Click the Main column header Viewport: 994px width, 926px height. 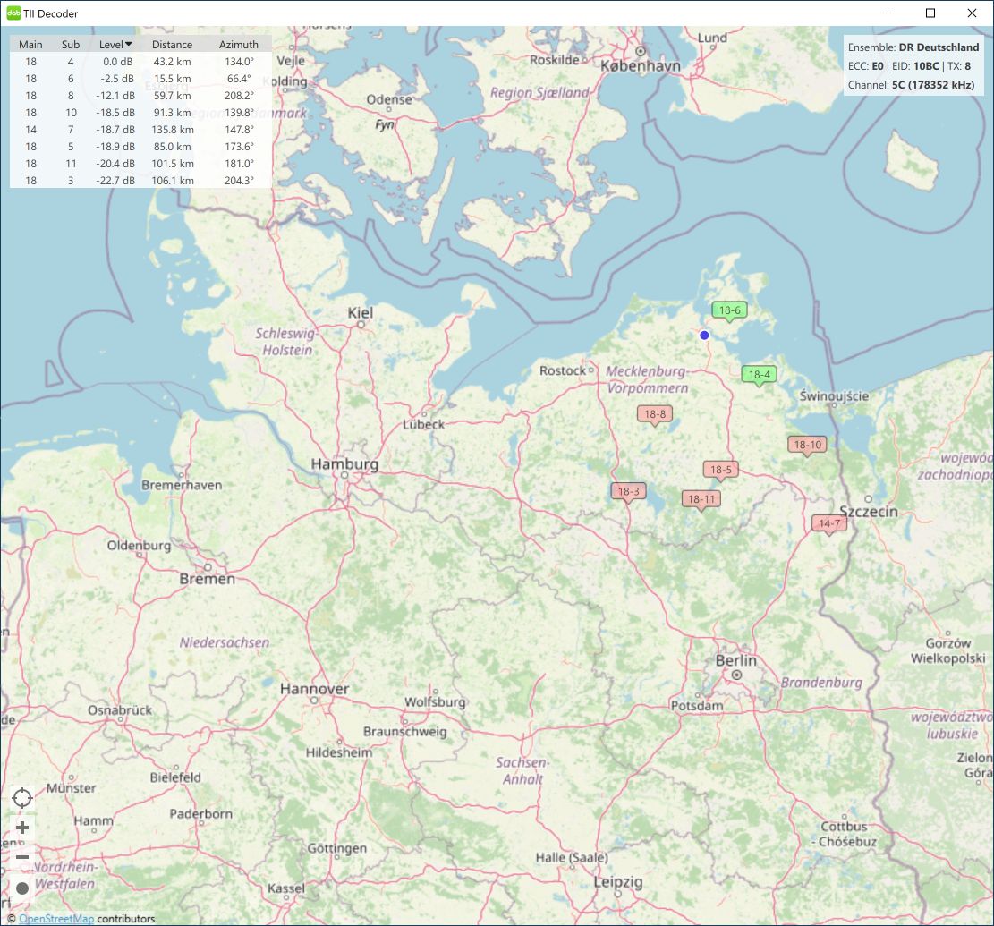click(x=30, y=44)
